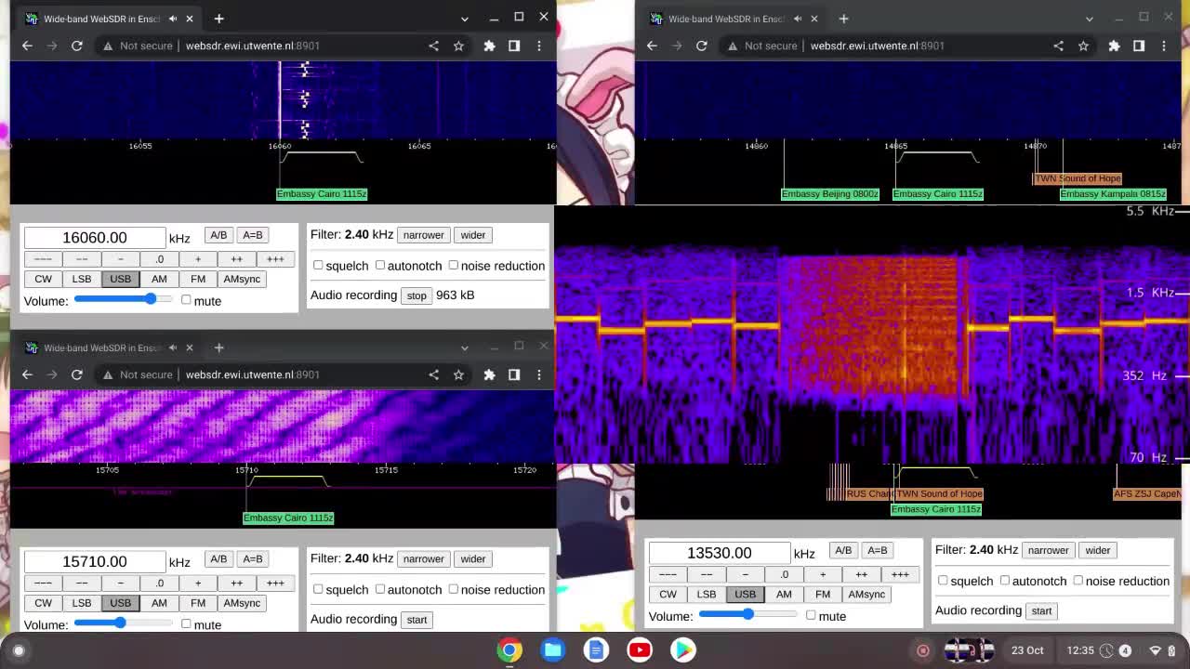Tick mute in the 16060 kHz window
The height and width of the screenshot is (669, 1190).
tap(186, 300)
